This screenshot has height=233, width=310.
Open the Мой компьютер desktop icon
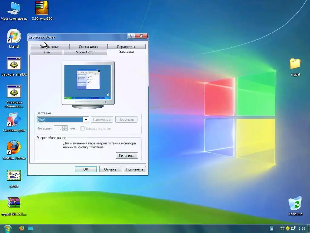tap(14, 10)
